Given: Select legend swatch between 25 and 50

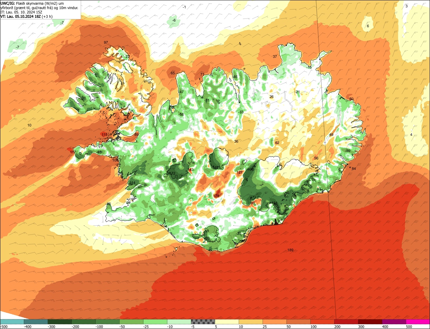Looking at the screenshot, I should [274, 322].
